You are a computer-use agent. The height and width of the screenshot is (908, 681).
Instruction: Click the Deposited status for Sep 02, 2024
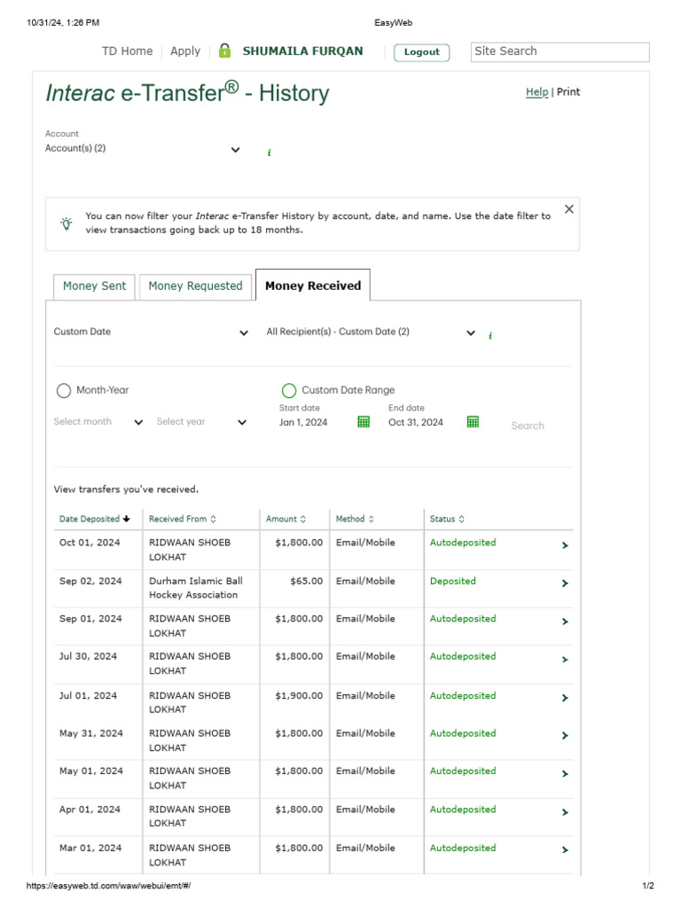pyautogui.click(x=453, y=581)
